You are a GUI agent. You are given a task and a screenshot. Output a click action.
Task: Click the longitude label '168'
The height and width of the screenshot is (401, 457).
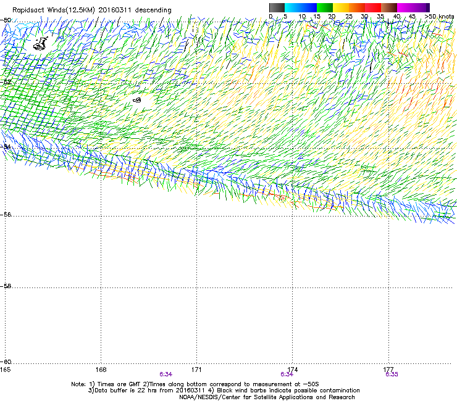pyautogui.click(x=101, y=370)
